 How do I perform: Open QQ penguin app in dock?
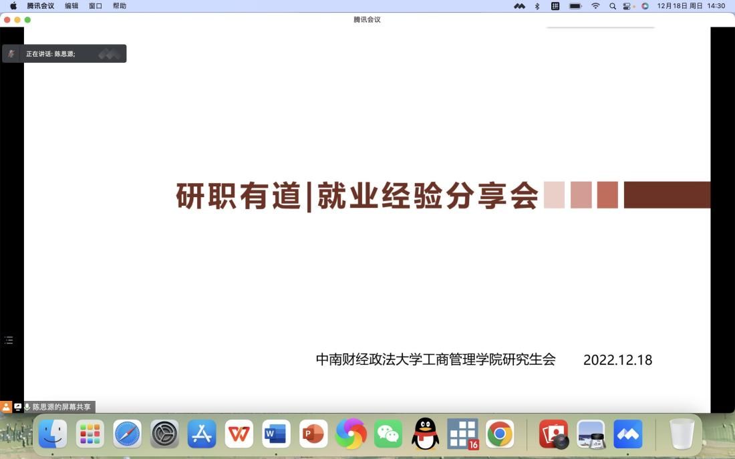coord(426,434)
